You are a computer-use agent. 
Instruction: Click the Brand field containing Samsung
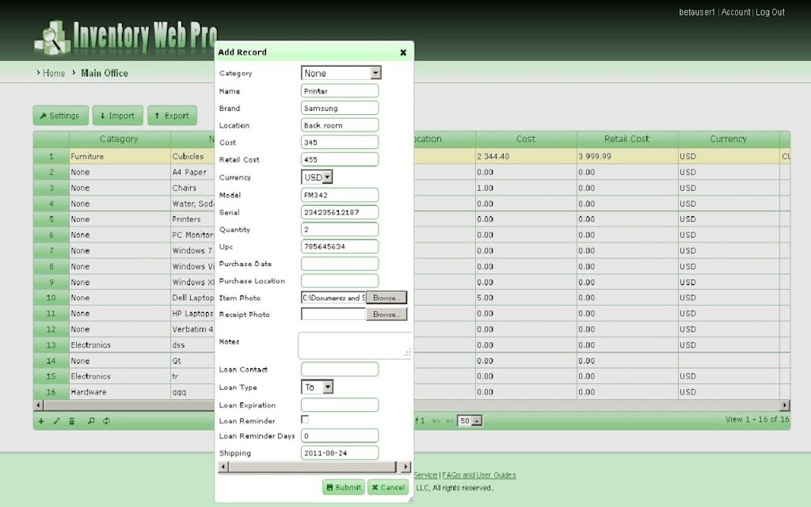tap(340, 108)
